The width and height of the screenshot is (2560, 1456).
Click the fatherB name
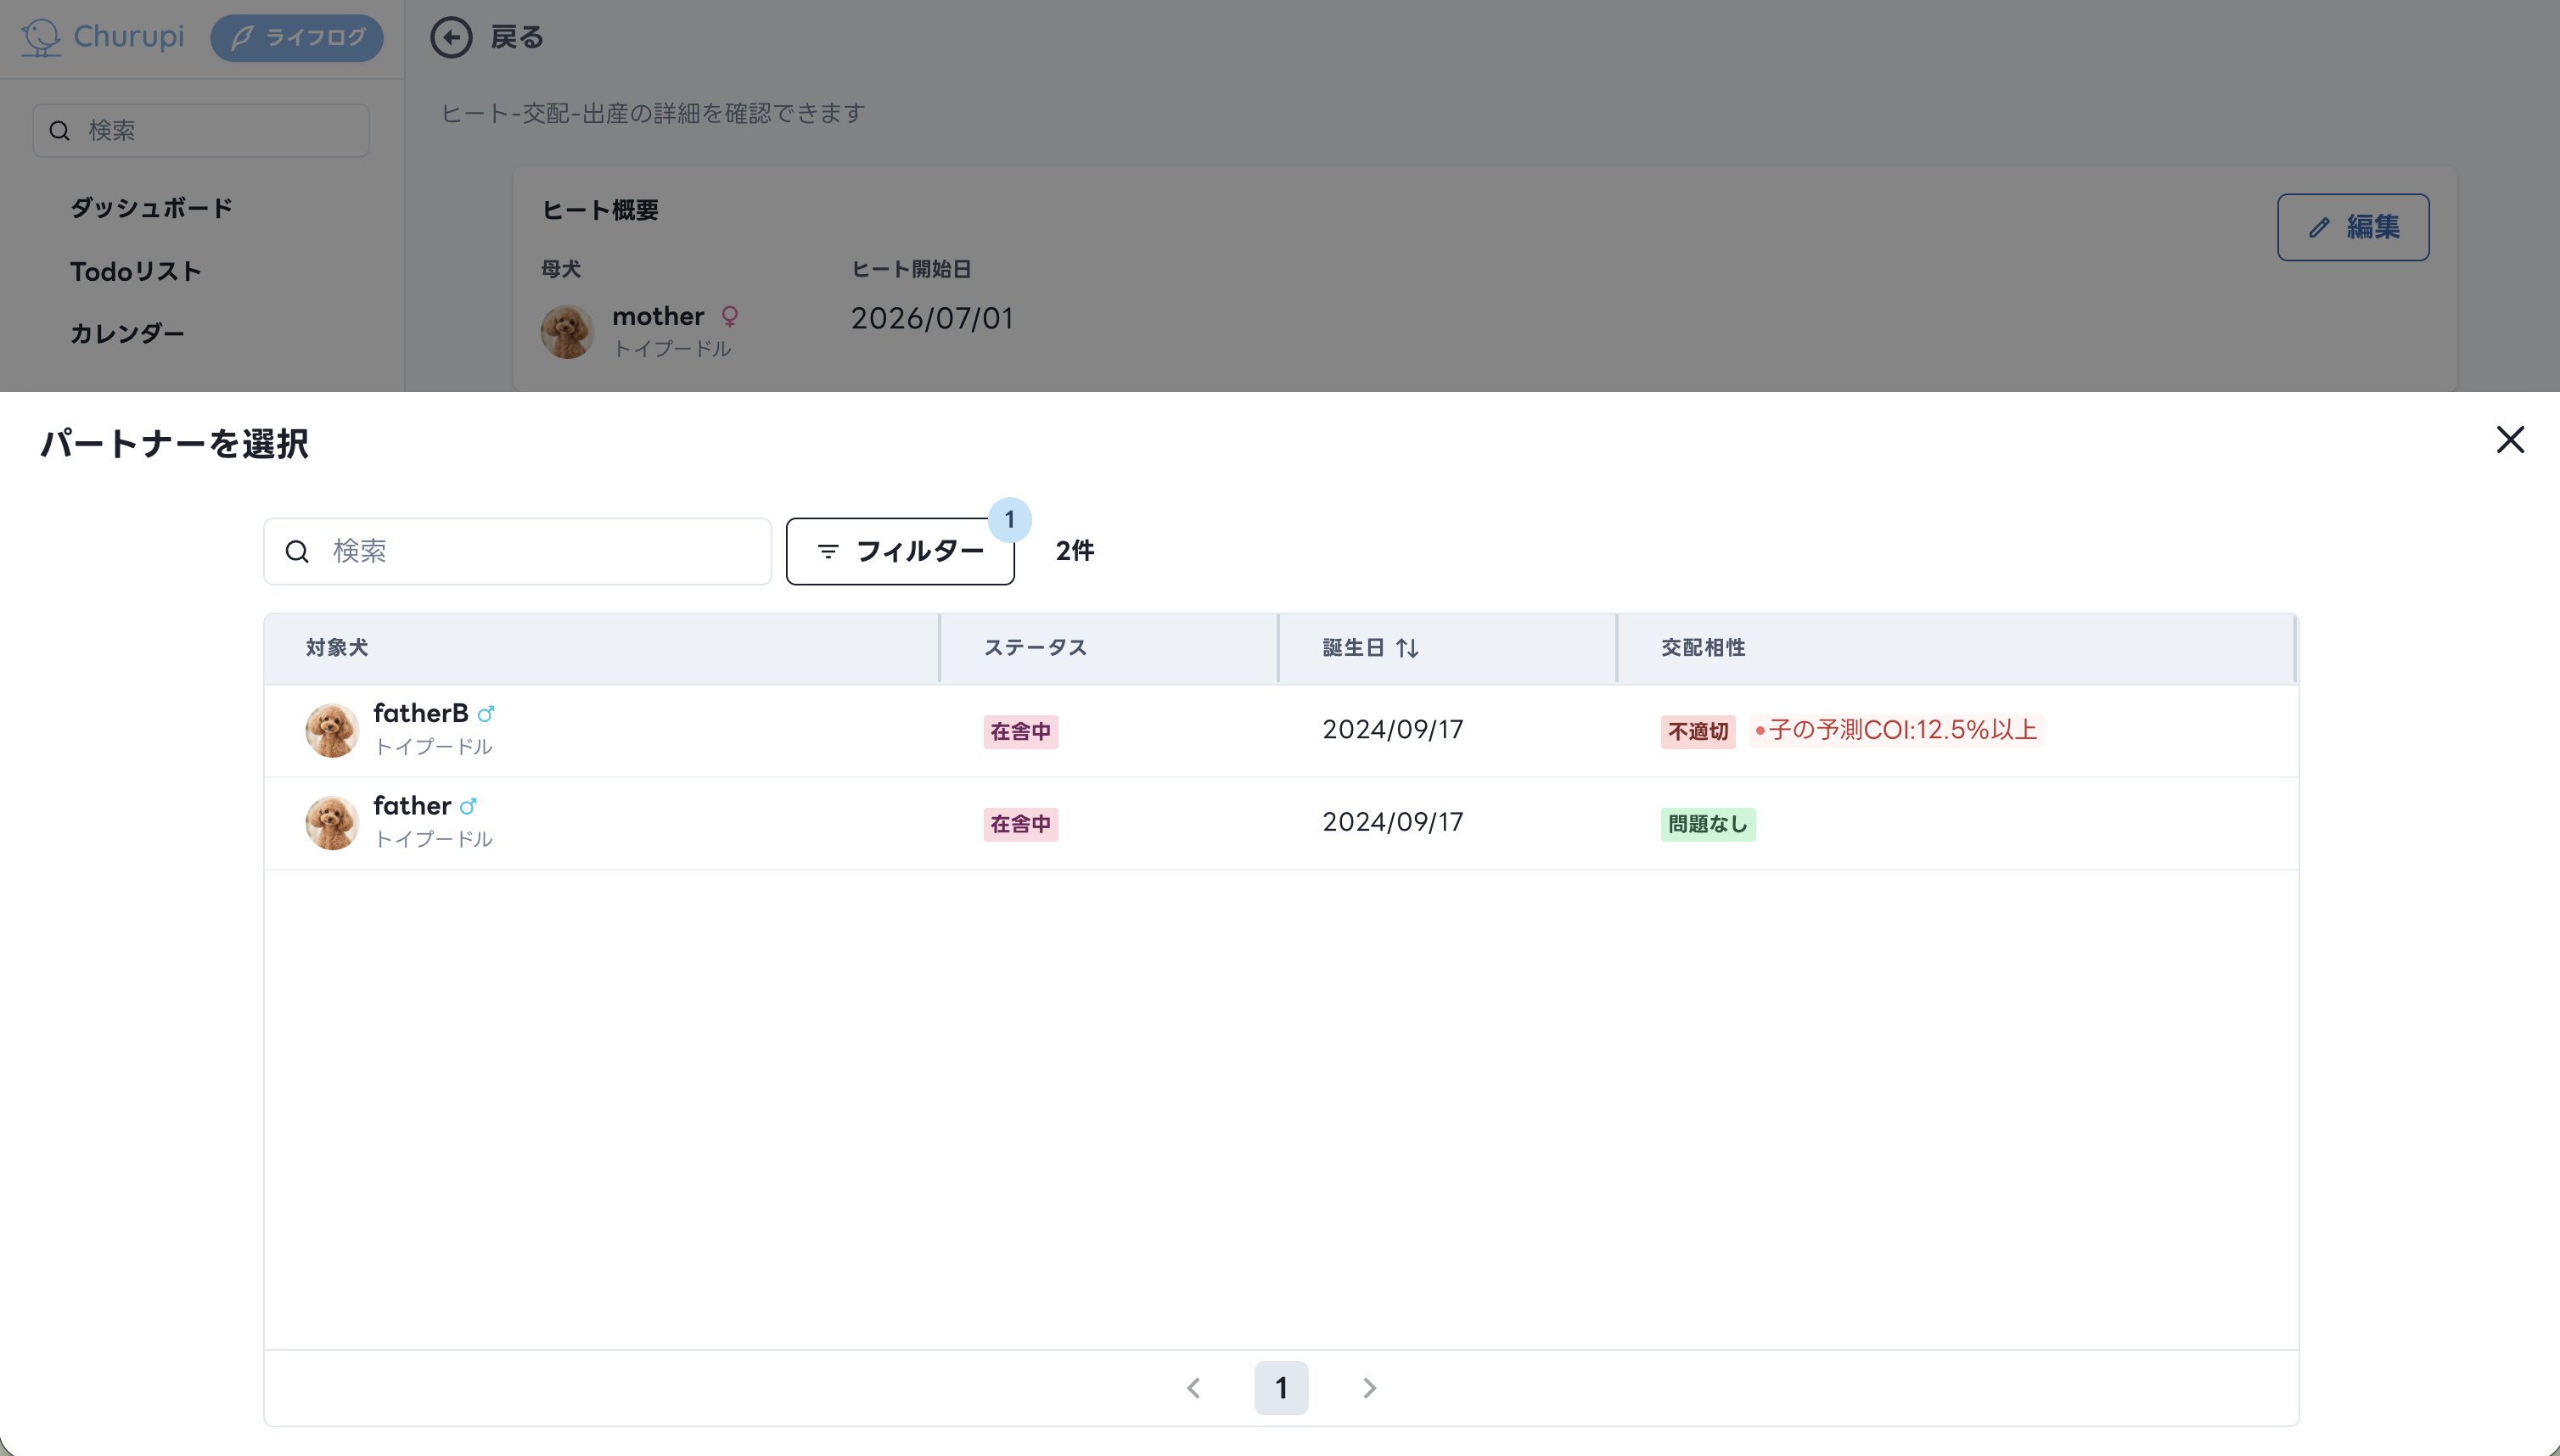(x=420, y=713)
